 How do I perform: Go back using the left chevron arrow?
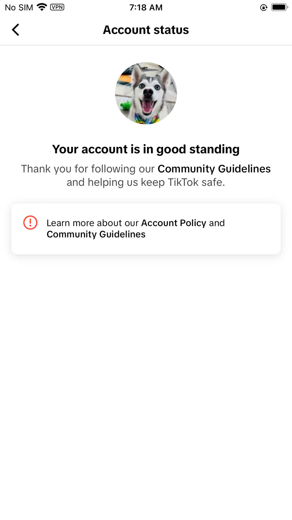click(x=16, y=30)
